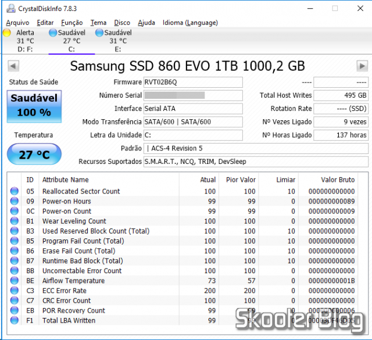
Task: Click status orb of ECC Error Rate
Action: 15,291
